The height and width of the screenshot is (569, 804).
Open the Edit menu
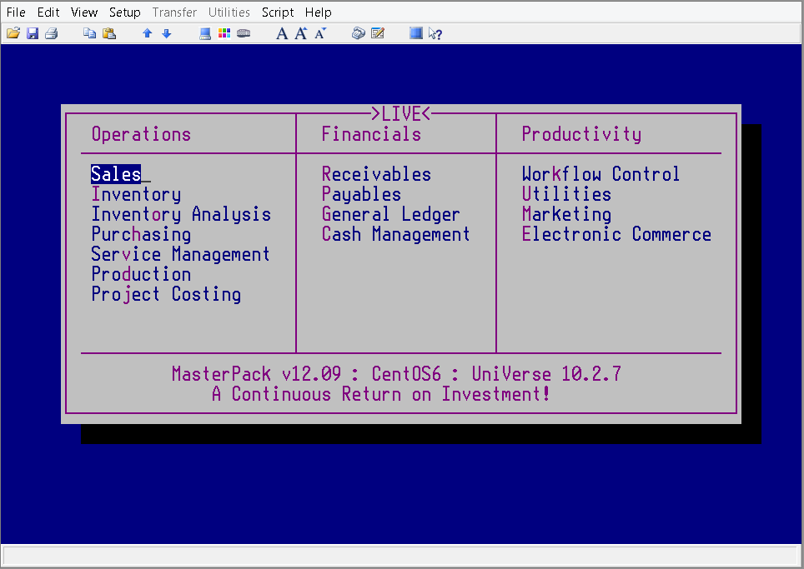coord(48,12)
